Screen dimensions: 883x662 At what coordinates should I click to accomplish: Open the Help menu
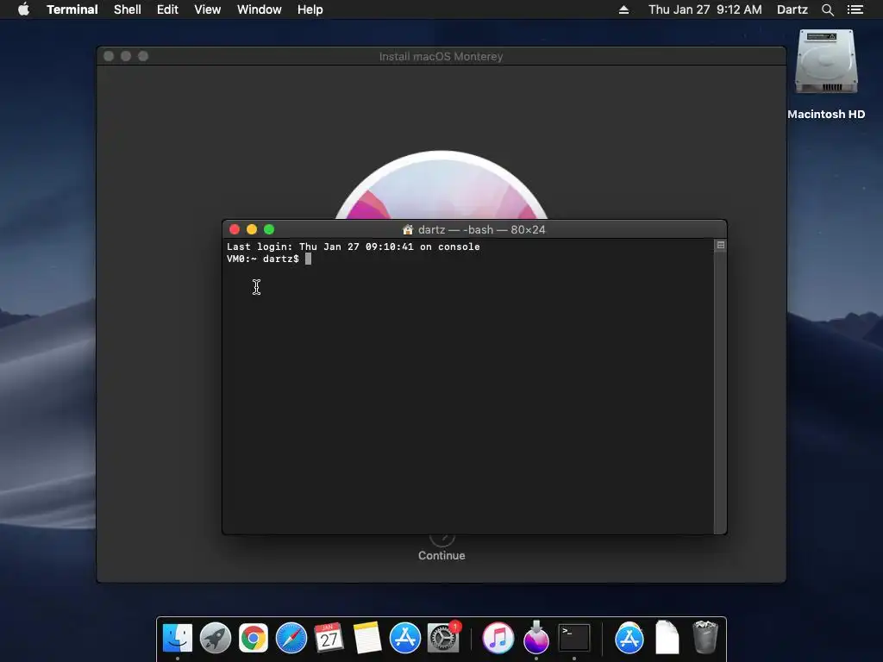point(310,9)
